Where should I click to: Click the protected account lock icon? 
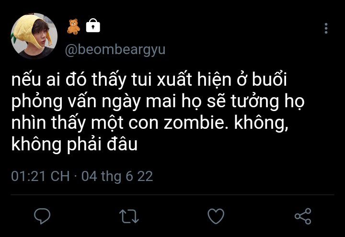tap(93, 25)
